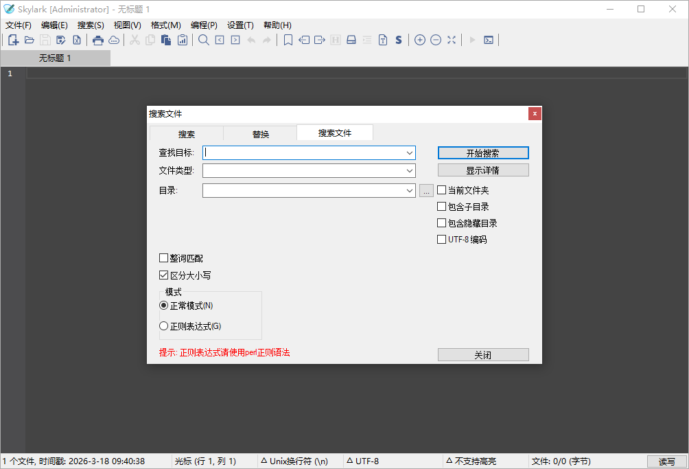689x469 pixels.
Task: Open the 查找目标 dropdown list
Action: point(410,152)
